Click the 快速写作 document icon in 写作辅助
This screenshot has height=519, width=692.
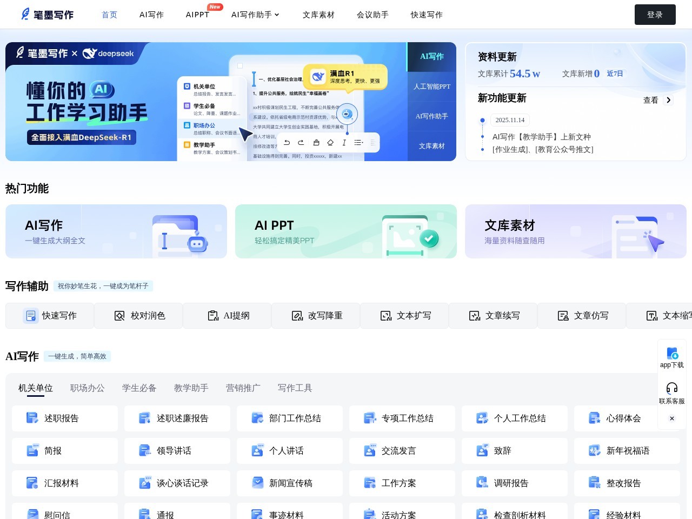pyautogui.click(x=31, y=316)
